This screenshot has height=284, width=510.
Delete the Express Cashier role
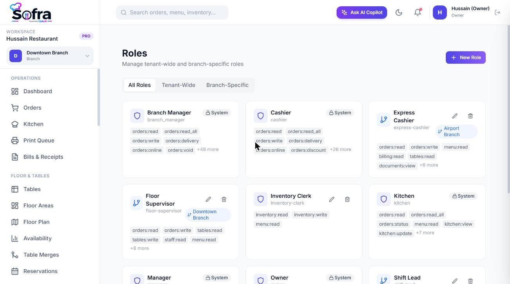pyautogui.click(x=470, y=116)
